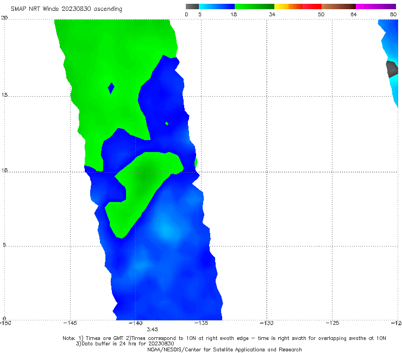Click the tiny green diamond inside the blue region
Viewport: 402px width, 353px height.
coord(167,124)
